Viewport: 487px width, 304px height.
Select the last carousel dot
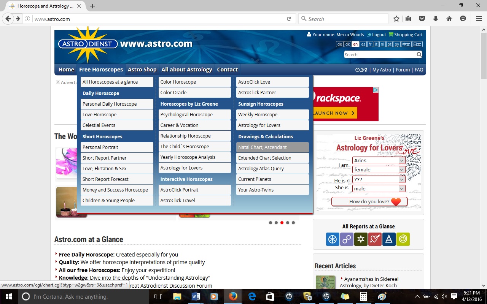(x=293, y=223)
